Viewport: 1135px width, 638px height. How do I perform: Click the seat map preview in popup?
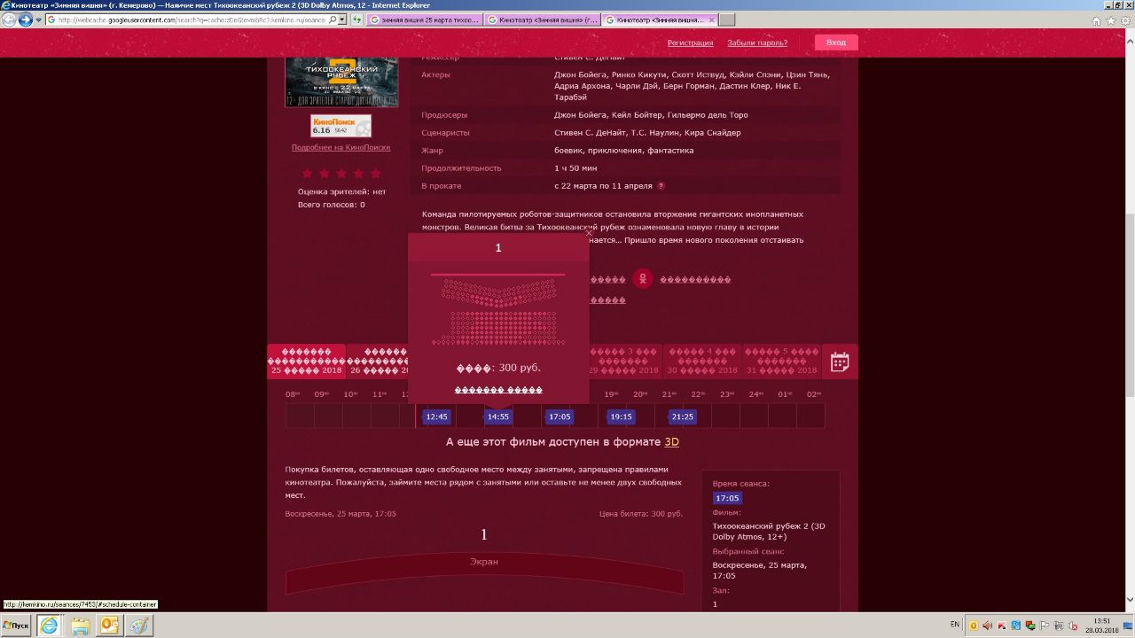click(498, 310)
